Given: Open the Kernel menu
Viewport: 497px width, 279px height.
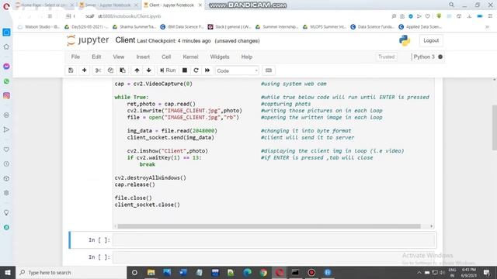Looking at the screenshot, I should coord(190,57).
